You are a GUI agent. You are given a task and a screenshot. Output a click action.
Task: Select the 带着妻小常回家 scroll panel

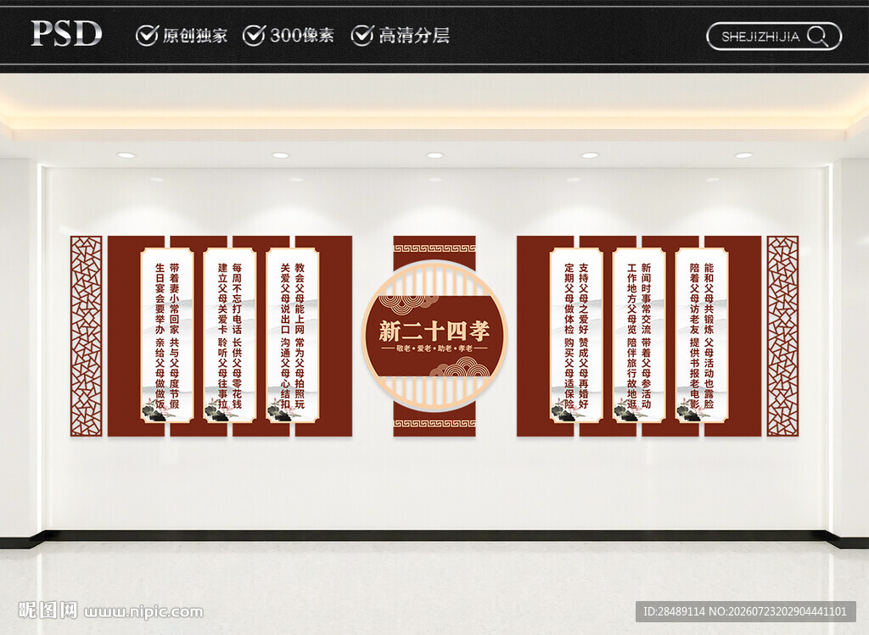pyautogui.click(x=167, y=336)
